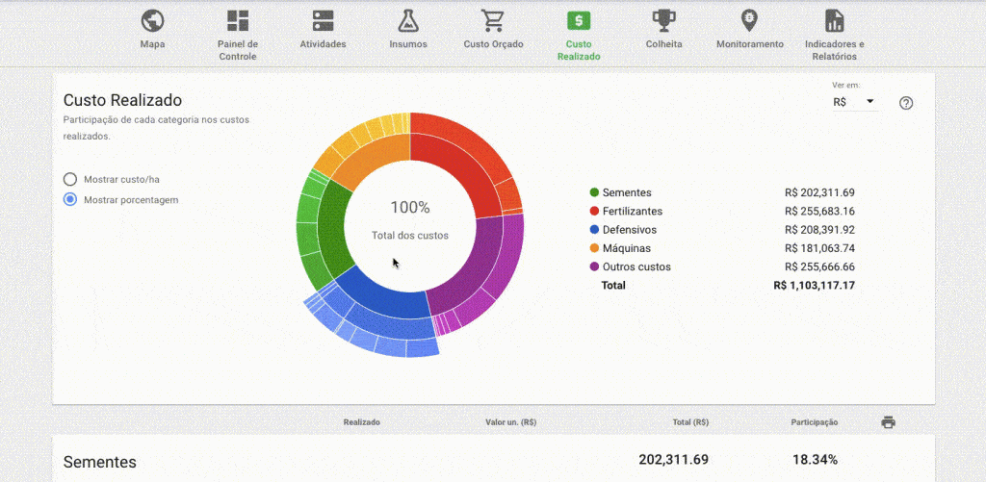Click the Colheita trophy icon
The image size is (986, 482).
click(x=663, y=21)
